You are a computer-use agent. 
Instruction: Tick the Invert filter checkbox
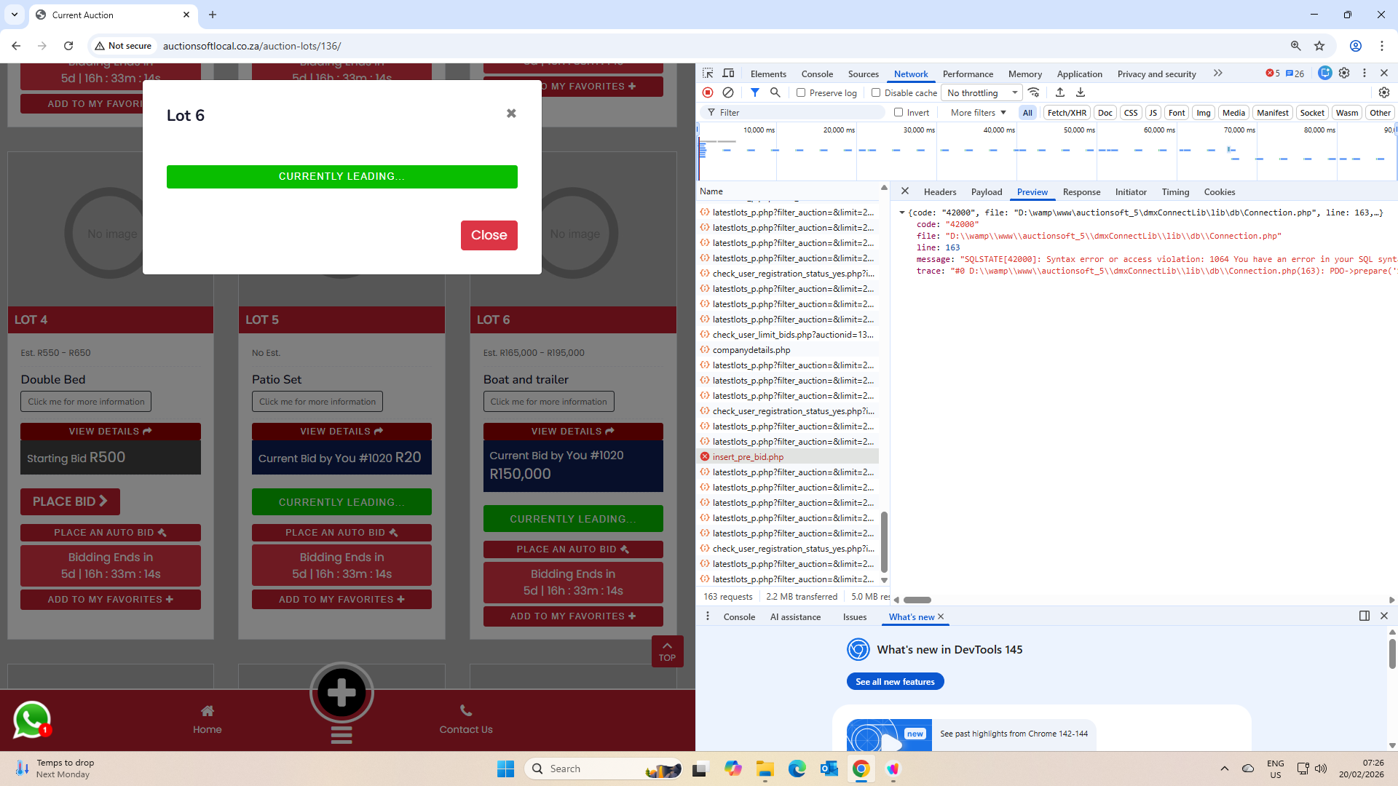(899, 113)
